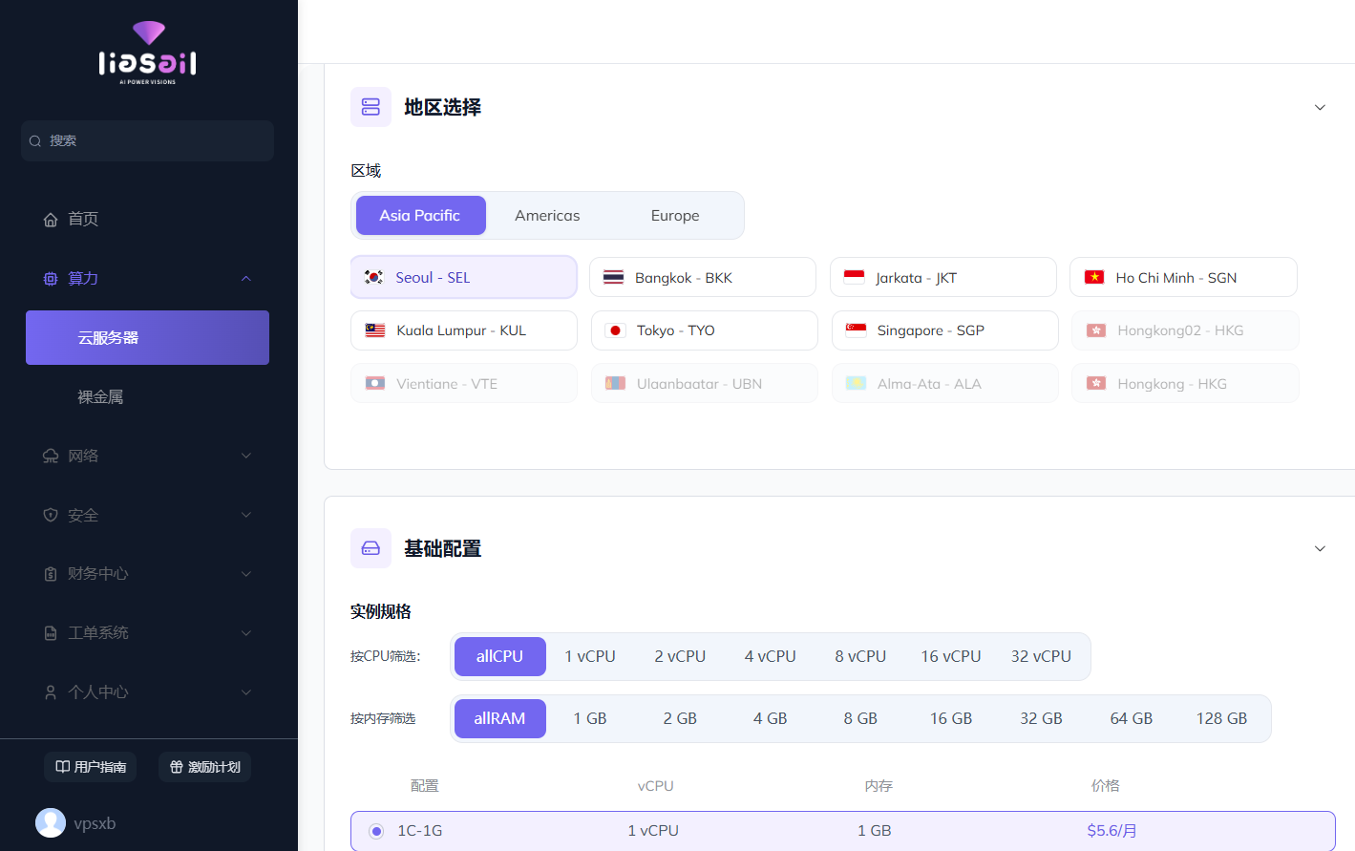Collapse the 地区选择 panel via its chevron
The image size is (1355, 851).
pyautogui.click(x=1320, y=107)
